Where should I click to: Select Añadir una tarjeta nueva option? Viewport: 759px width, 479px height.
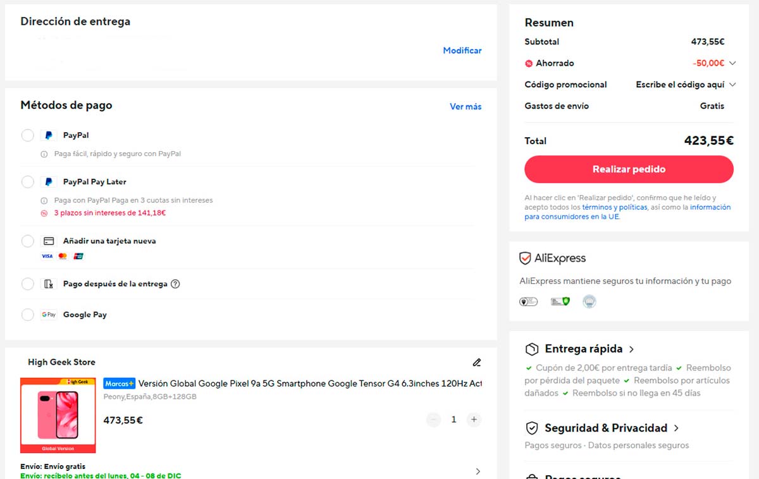pyautogui.click(x=28, y=241)
